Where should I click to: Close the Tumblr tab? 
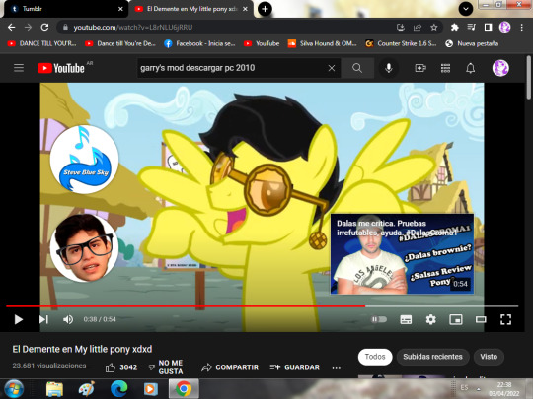tap(120, 9)
